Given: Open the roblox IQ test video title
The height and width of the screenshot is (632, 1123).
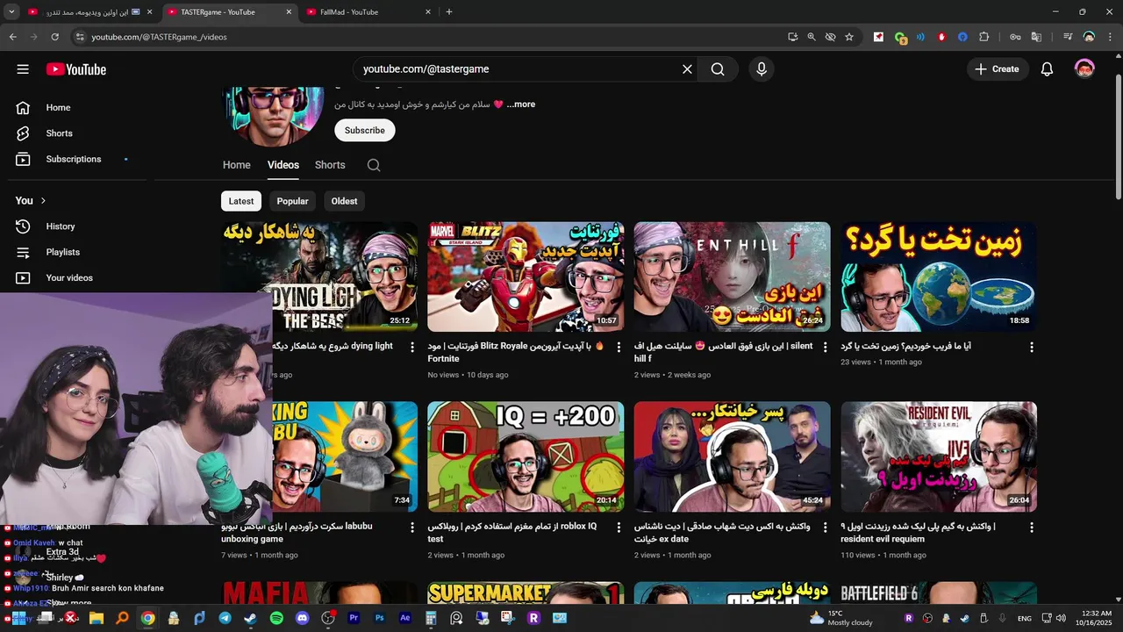Looking at the screenshot, I should pos(512,533).
